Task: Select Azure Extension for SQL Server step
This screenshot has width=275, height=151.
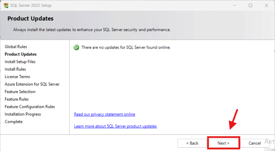Action: coord(32,84)
